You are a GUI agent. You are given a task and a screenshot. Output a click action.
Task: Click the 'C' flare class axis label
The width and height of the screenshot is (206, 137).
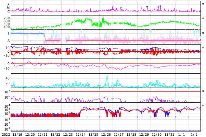(8, 12)
